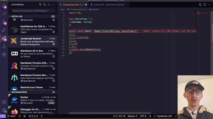
Task: Refresh the extensions list
Action: tap(45, 5)
